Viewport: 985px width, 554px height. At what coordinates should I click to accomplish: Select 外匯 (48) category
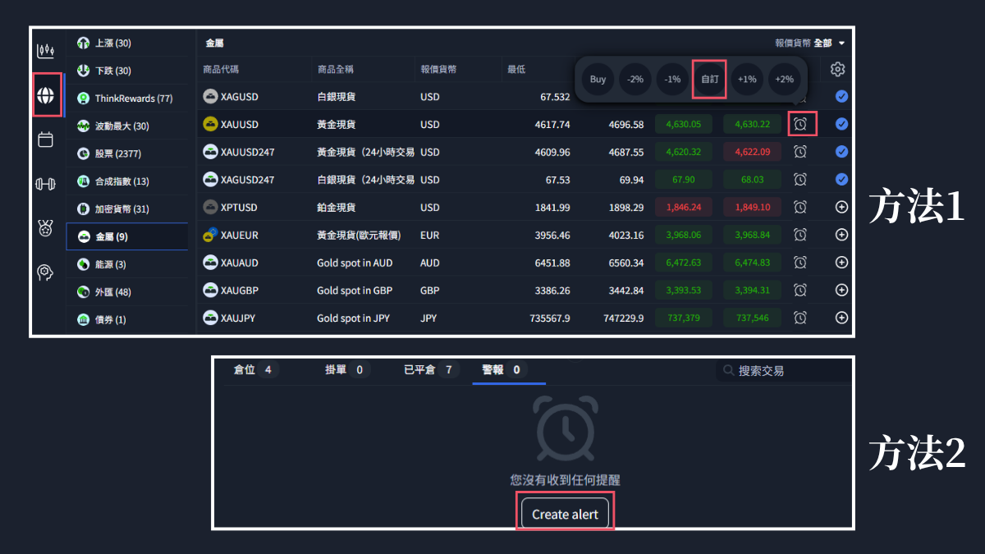127,292
